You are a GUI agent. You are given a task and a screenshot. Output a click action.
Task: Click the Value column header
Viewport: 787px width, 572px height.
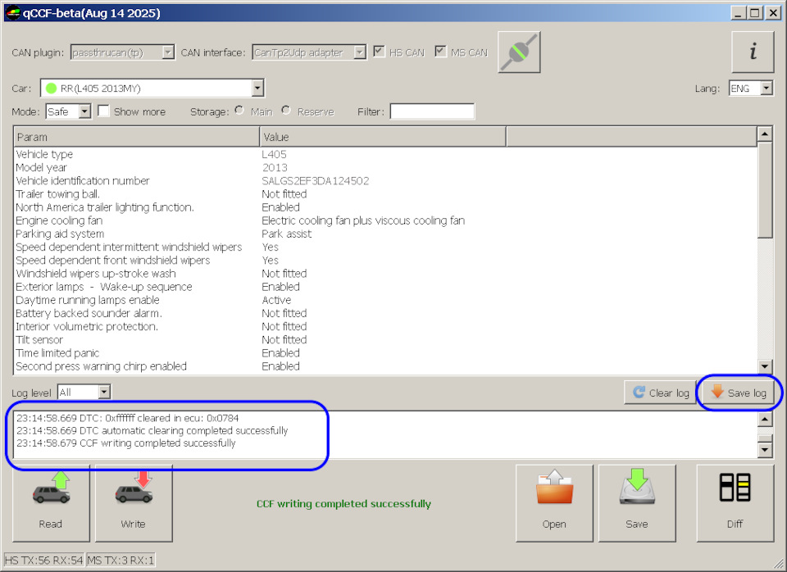383,137
